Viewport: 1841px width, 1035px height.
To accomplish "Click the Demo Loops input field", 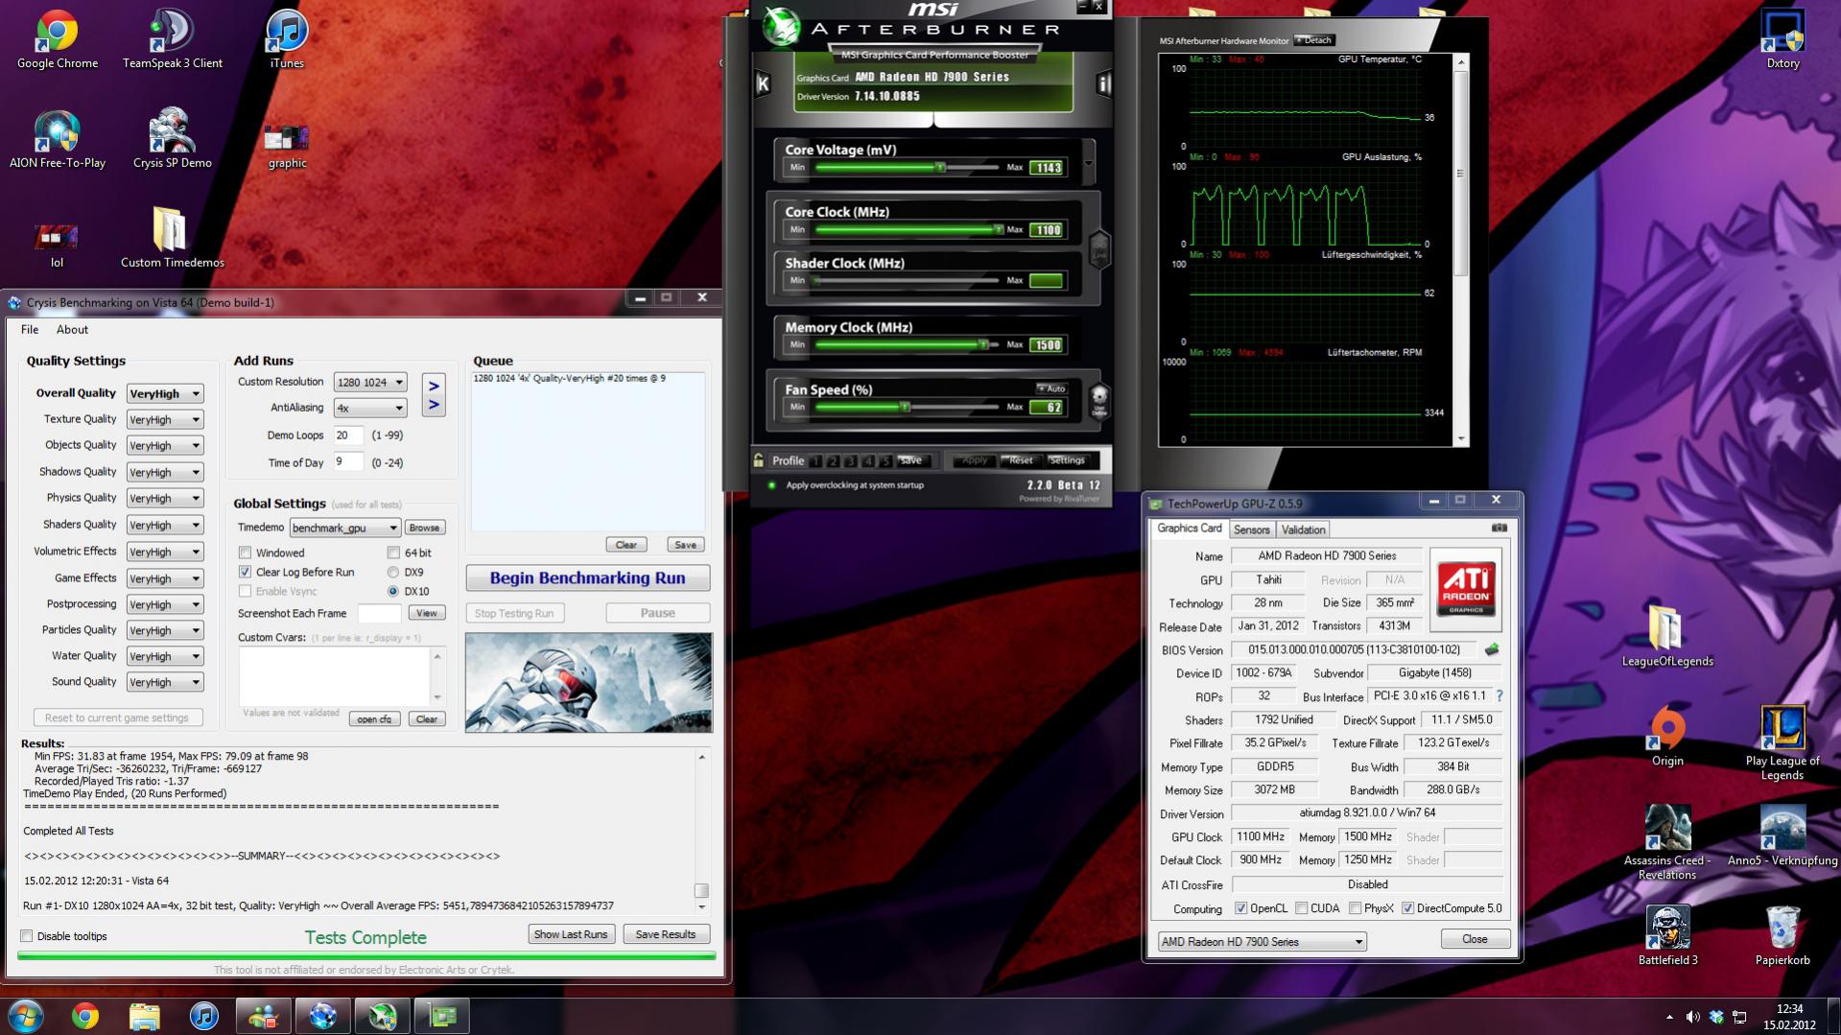I will [348, 435].
